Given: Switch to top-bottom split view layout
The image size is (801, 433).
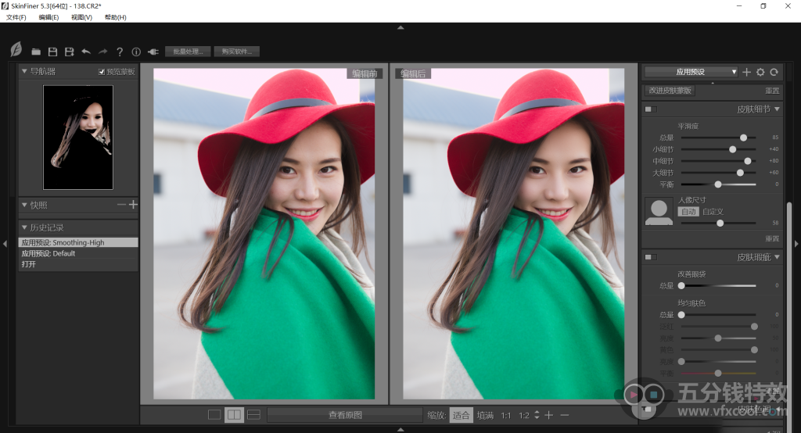Looking at the screenshot, I should 254,414.
